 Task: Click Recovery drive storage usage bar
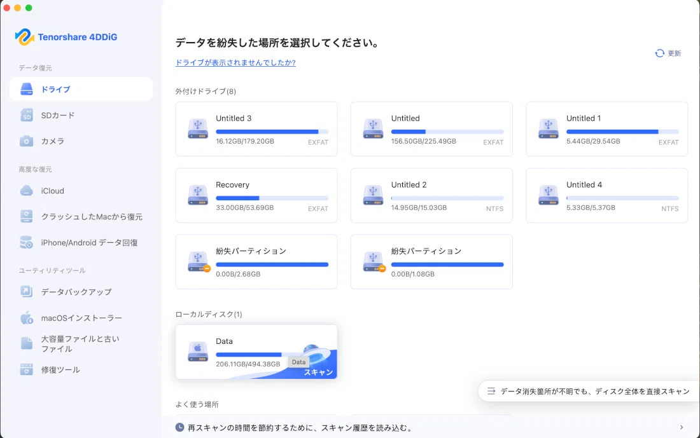(x=272, y=198)
